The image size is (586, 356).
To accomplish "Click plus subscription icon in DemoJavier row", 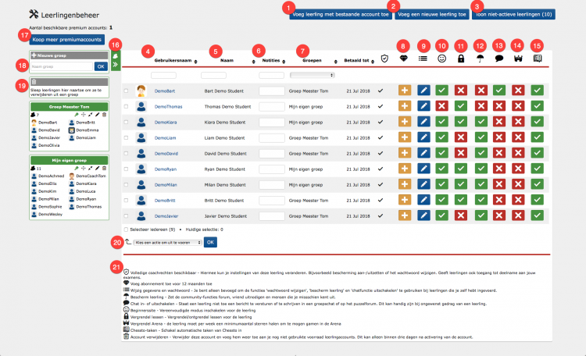I will click(405, 215).
